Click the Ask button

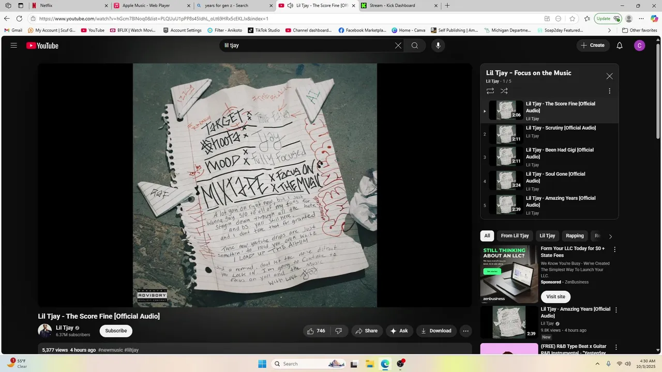click(x=399, y=331)
